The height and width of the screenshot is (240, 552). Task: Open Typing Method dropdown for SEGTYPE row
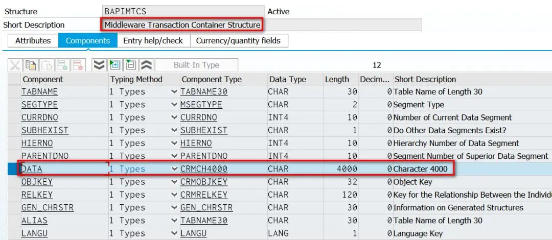click(174, 105)
